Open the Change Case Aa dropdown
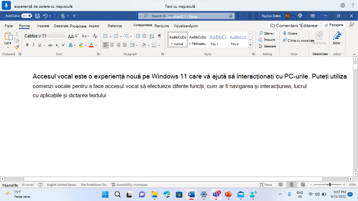Screen dimensions: 358x201 (x=85, y=36)
